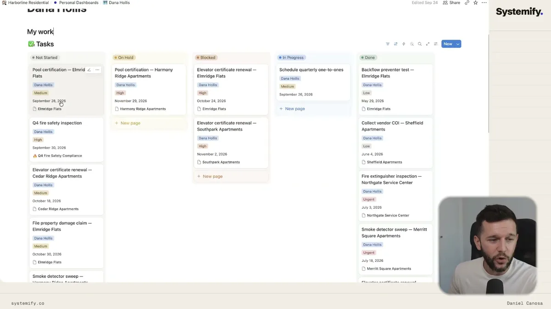Click the Blocked column header

[x=206, y=58]
